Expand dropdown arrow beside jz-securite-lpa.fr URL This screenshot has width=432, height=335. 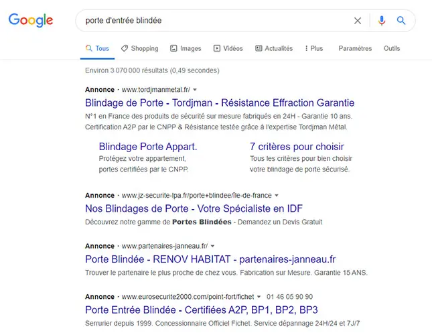[277, 196]
